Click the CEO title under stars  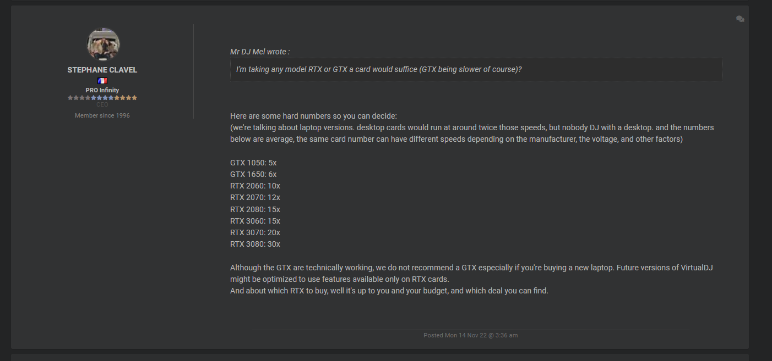coord(102,104)
